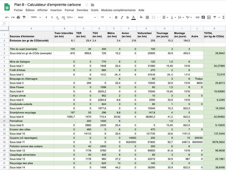Click the Redo arrow

(13, 17)
